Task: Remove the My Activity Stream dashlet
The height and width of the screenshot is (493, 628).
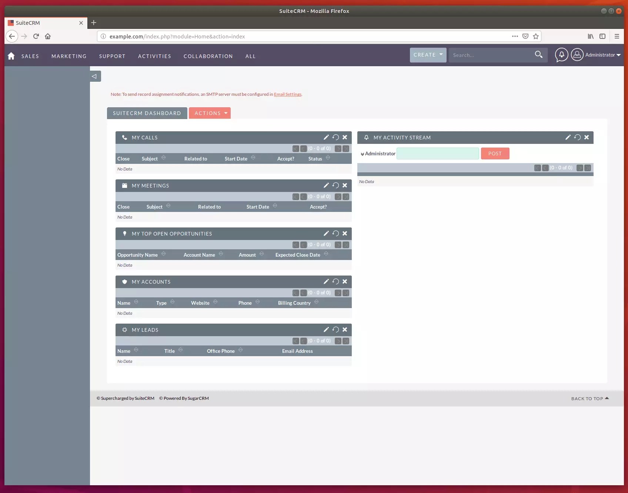Action: (587, 137)
